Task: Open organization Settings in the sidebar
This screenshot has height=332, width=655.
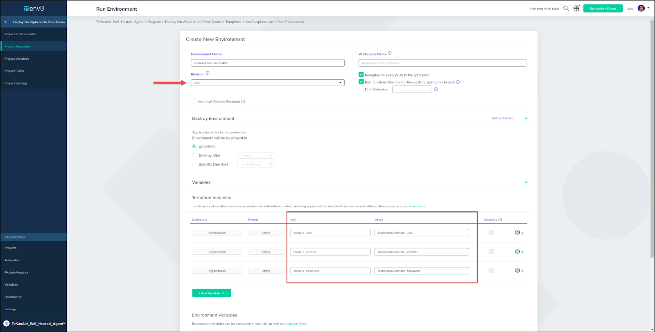Action: pos(11,309)
